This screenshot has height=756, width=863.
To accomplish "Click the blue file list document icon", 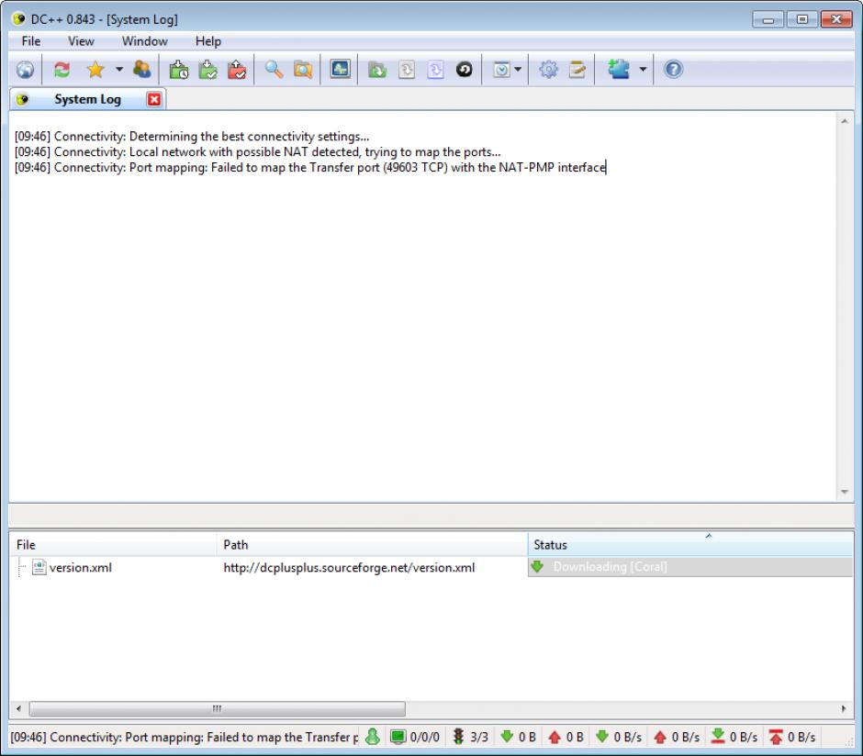I will pyautogui.click(x=435, y=70).
